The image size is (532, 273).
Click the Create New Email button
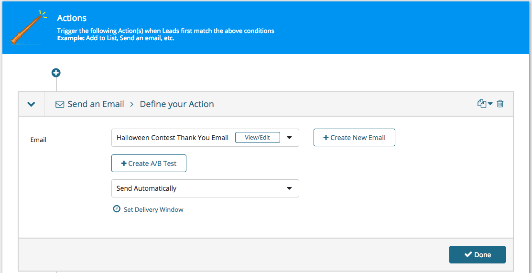[x=354, y=138]
